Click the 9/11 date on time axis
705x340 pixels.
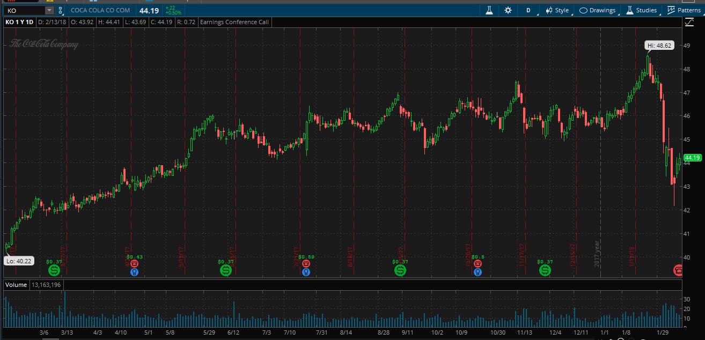point(408,333)
